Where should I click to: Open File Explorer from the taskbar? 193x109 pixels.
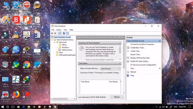(29, 107)
